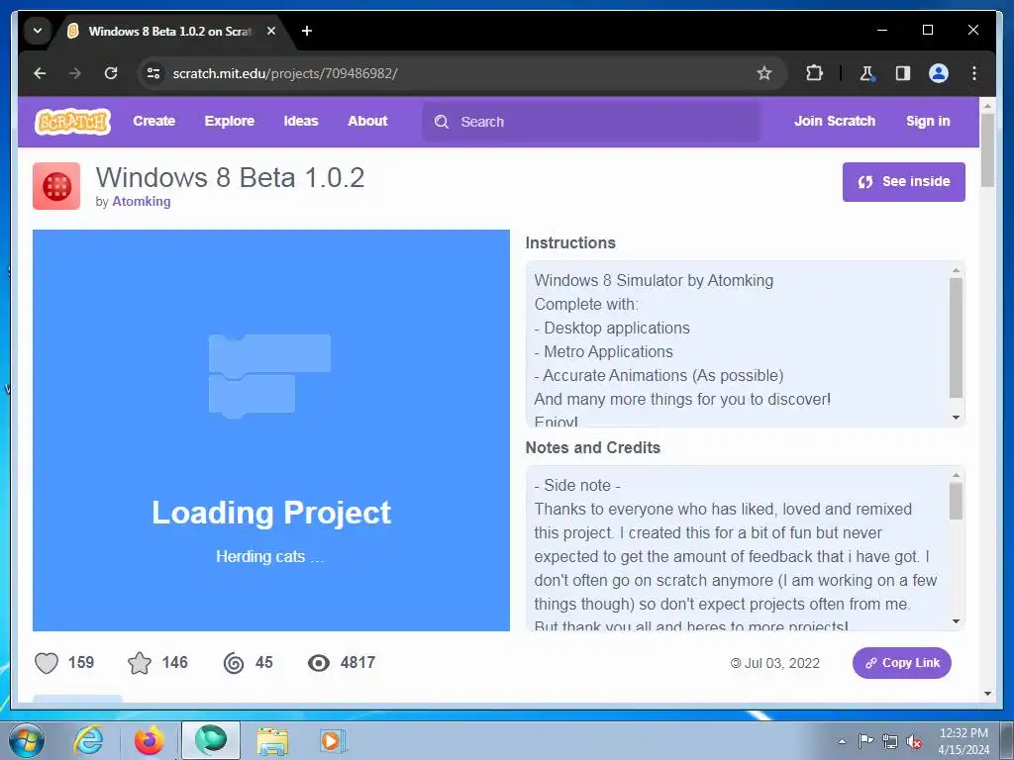Open the Chrome profile avatar
Screen dimensions: 1014x760
(x=939, y=73)
